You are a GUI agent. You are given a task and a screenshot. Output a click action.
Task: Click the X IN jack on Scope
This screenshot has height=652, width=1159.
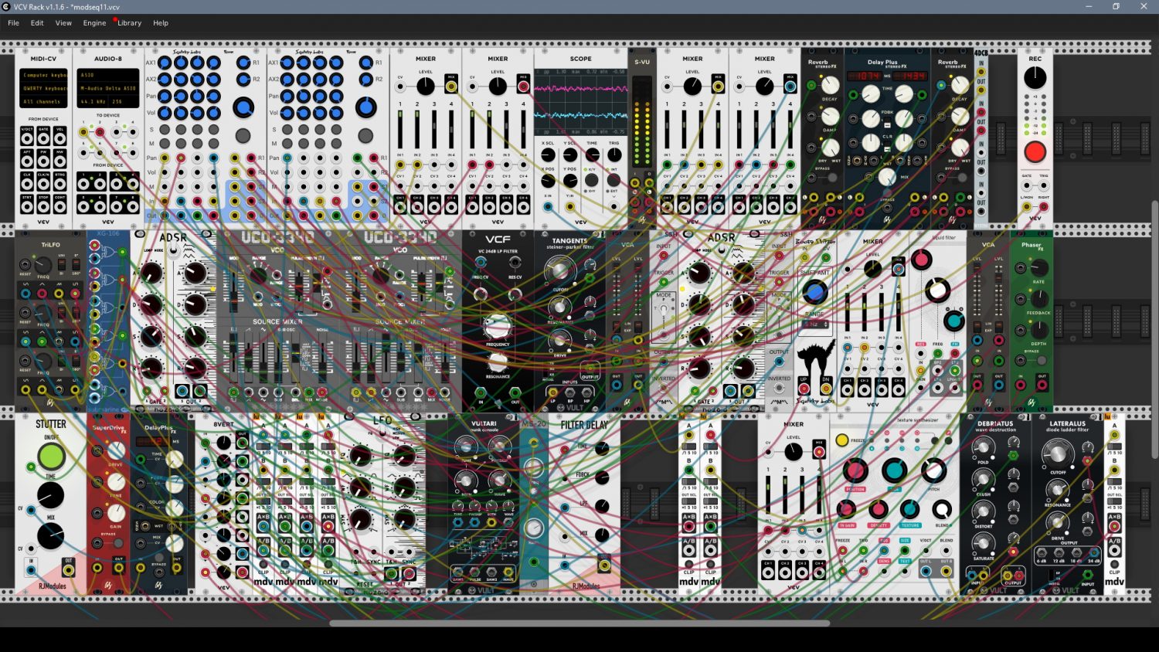548,205
